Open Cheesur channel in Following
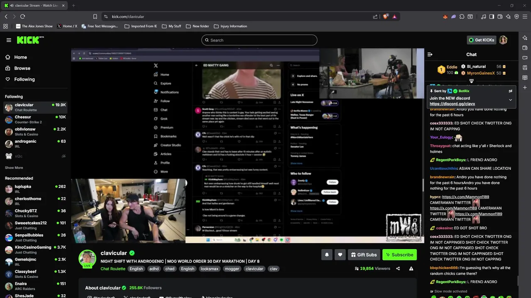 click(x=35, y=119)
